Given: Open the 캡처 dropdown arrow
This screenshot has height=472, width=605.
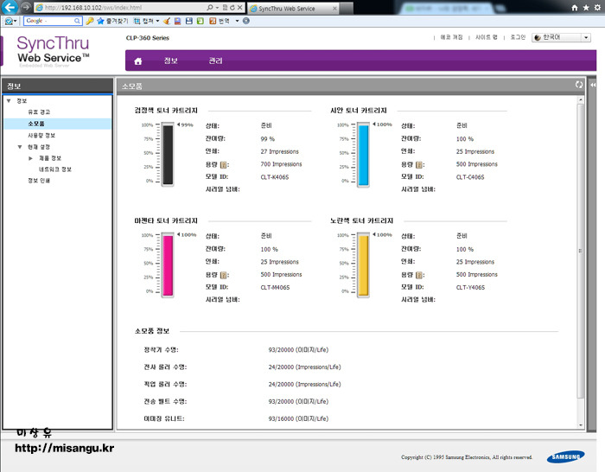Looking at the screenshot, I should pyautogui.click(x=157, y=22).
